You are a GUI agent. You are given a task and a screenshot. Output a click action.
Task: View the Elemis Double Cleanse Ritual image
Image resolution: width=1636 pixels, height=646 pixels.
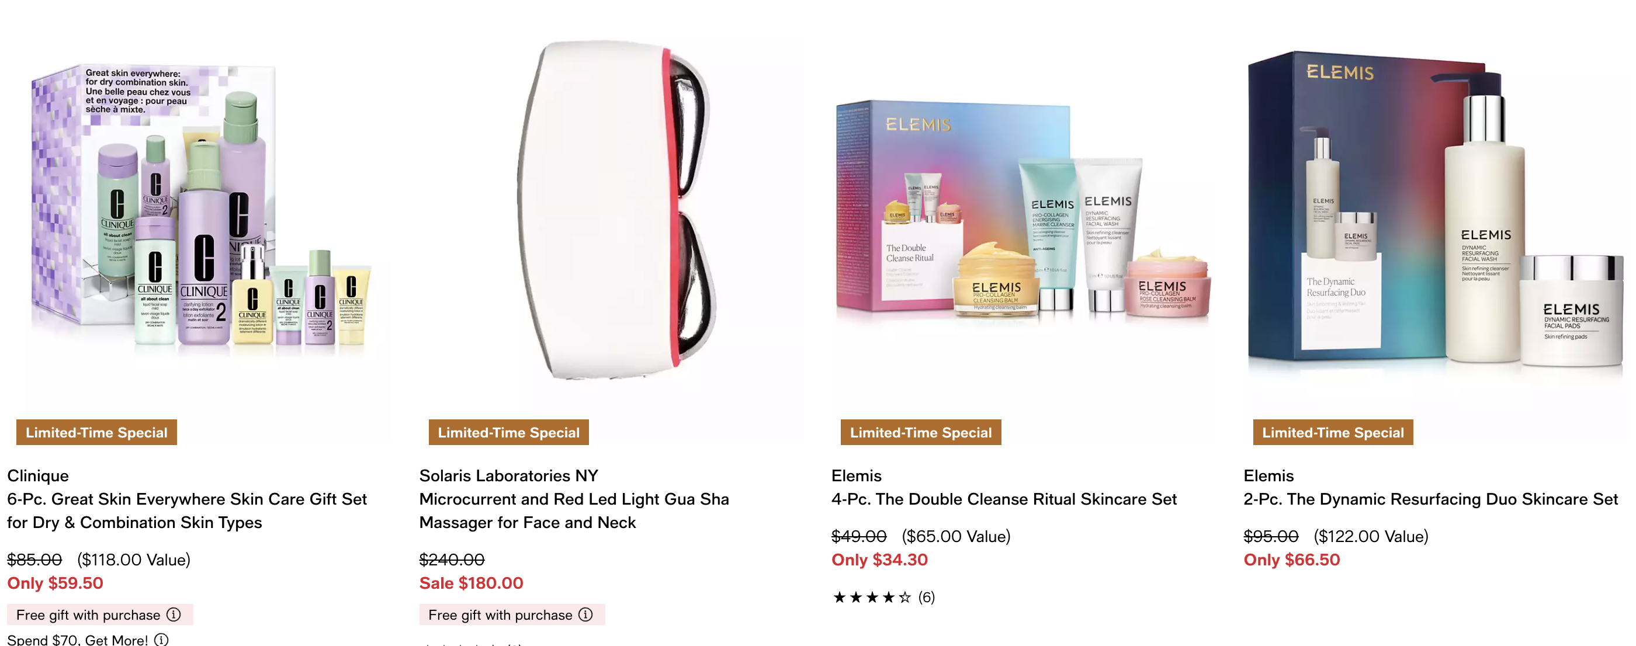(1024, 210)
